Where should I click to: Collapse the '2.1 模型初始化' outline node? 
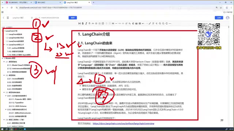point(4,61)
